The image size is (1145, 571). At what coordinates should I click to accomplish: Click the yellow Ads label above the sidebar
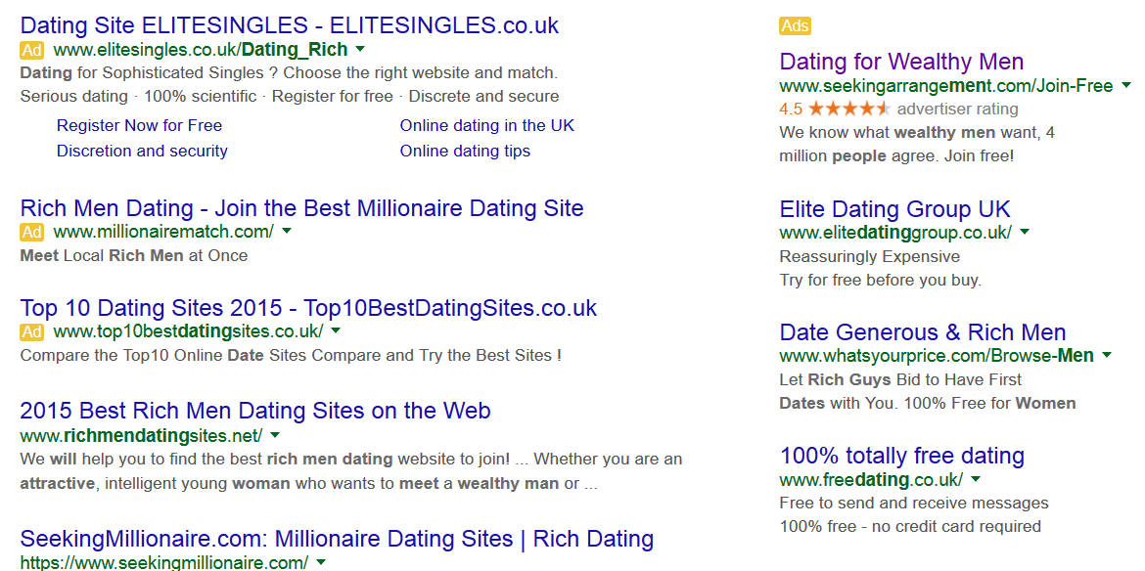pyautogui.click(x=795, y=26)
